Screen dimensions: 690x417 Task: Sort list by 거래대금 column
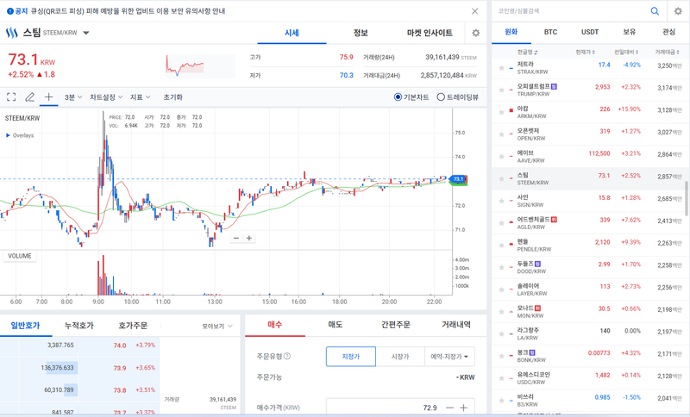[667, 52]
